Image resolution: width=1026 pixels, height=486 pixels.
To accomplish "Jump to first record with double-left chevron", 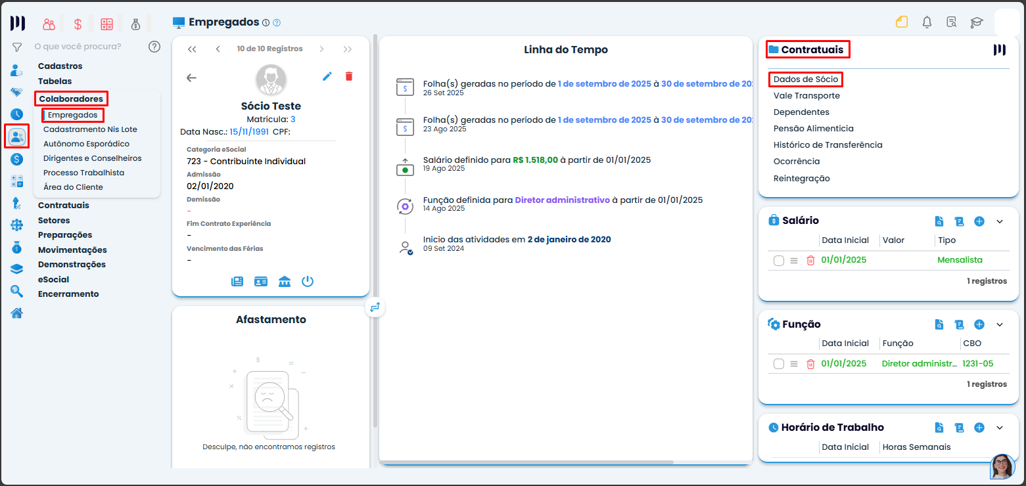I will pyautogui.click(x=192, y=49).
